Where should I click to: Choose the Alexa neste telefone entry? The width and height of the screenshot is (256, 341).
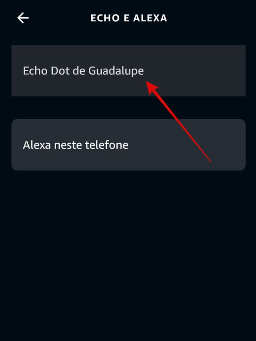[x=128, y=145]
